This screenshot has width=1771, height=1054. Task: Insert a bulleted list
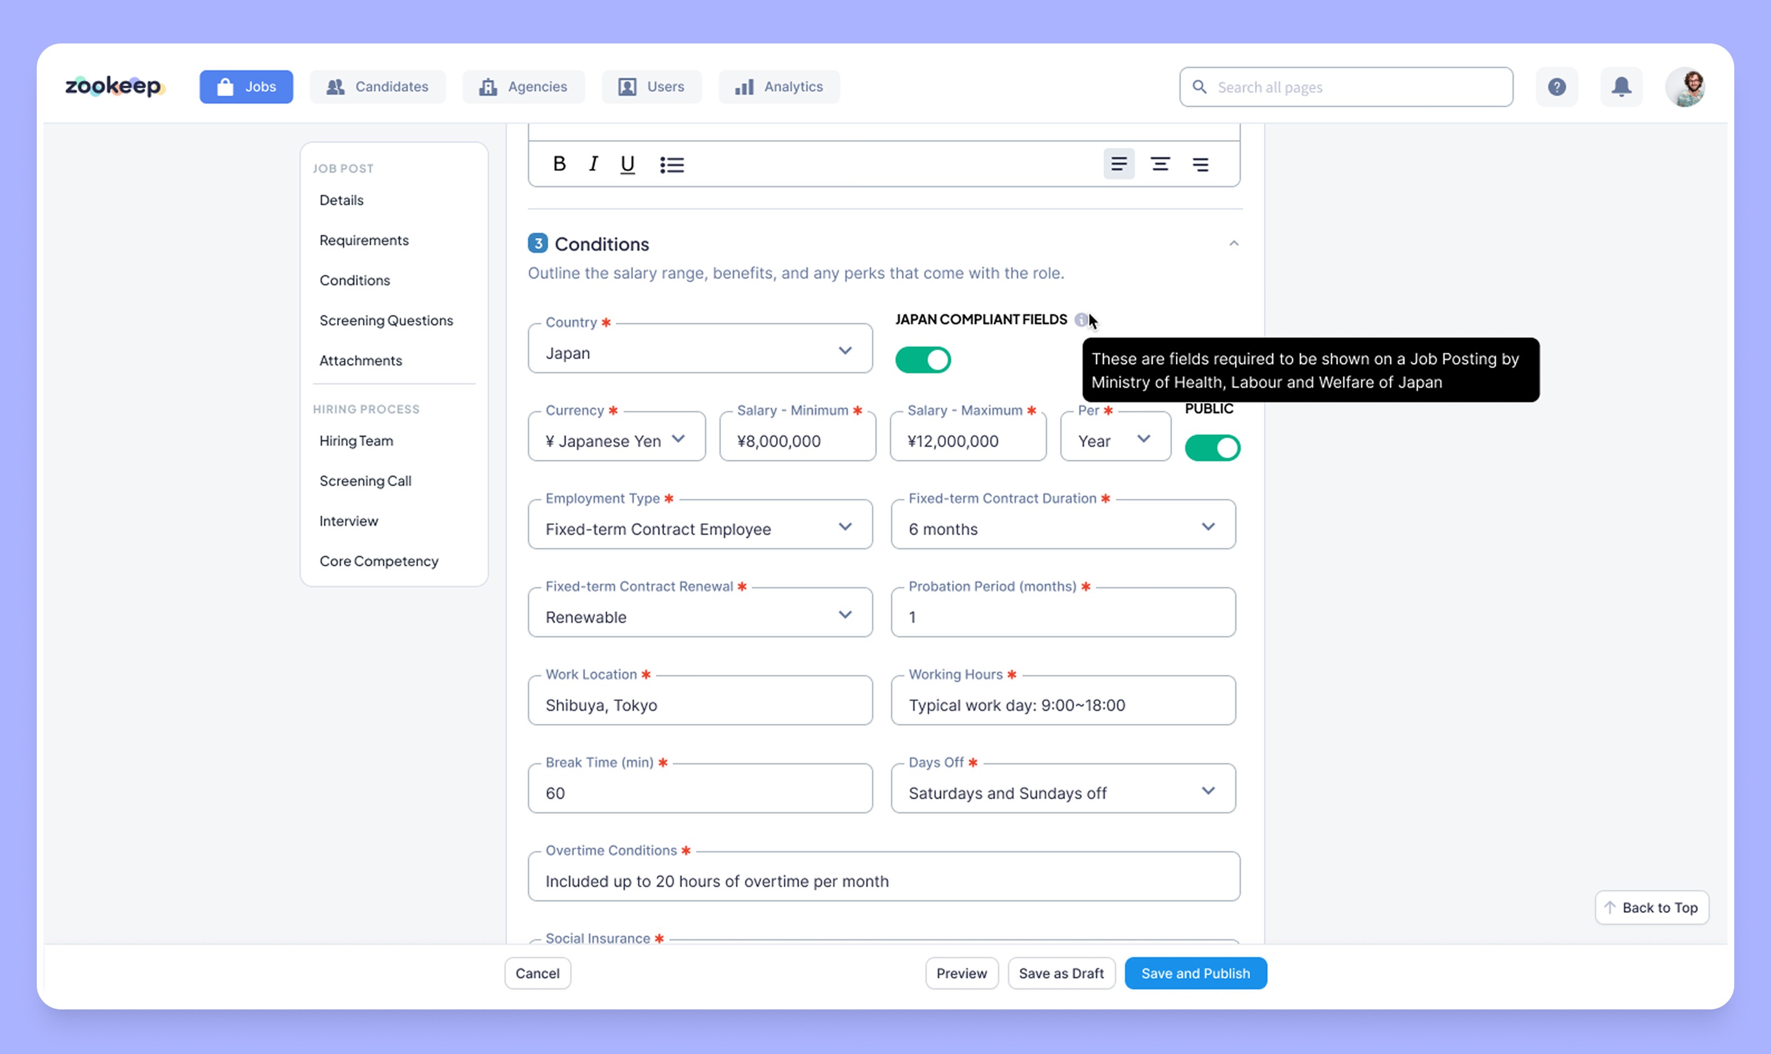(672, 164)
